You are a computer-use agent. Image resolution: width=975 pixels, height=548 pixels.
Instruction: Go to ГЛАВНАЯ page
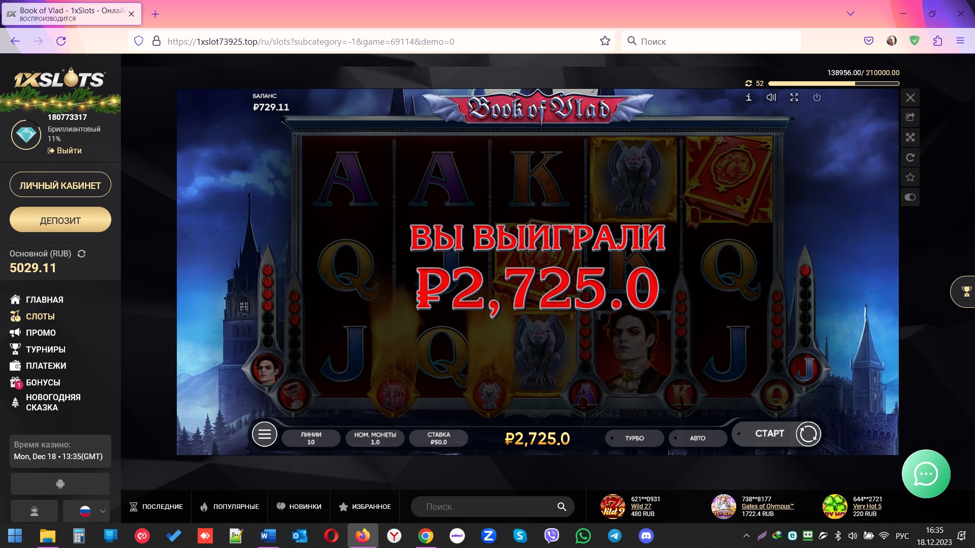click(x=37, y=300)
